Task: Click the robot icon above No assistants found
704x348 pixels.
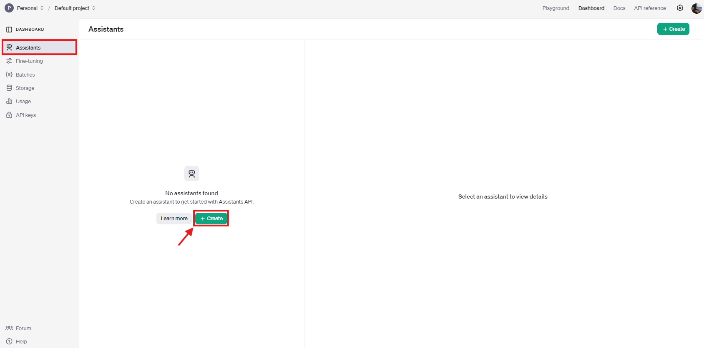Action: [x=192, y=174]
